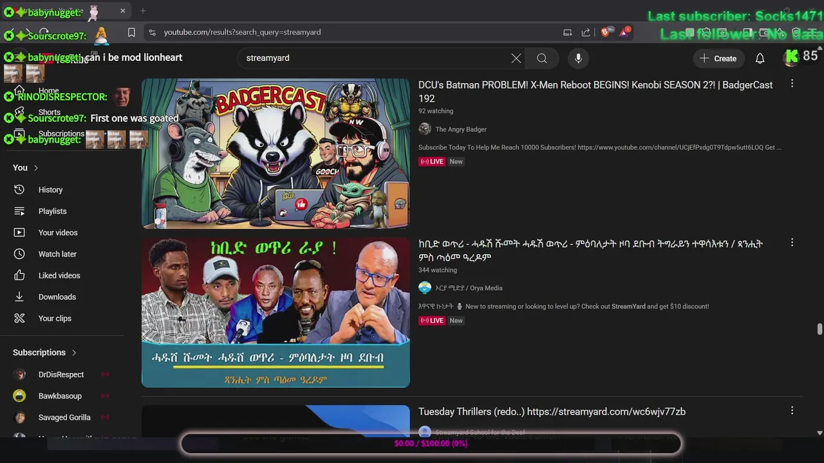This screenshot has height=463, width=824.
Task: Clear the streamyard search text
Action: 516,59
